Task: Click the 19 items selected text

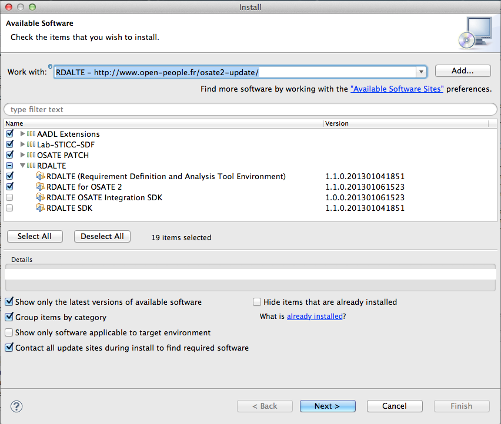Action: (x=181, y=238)
